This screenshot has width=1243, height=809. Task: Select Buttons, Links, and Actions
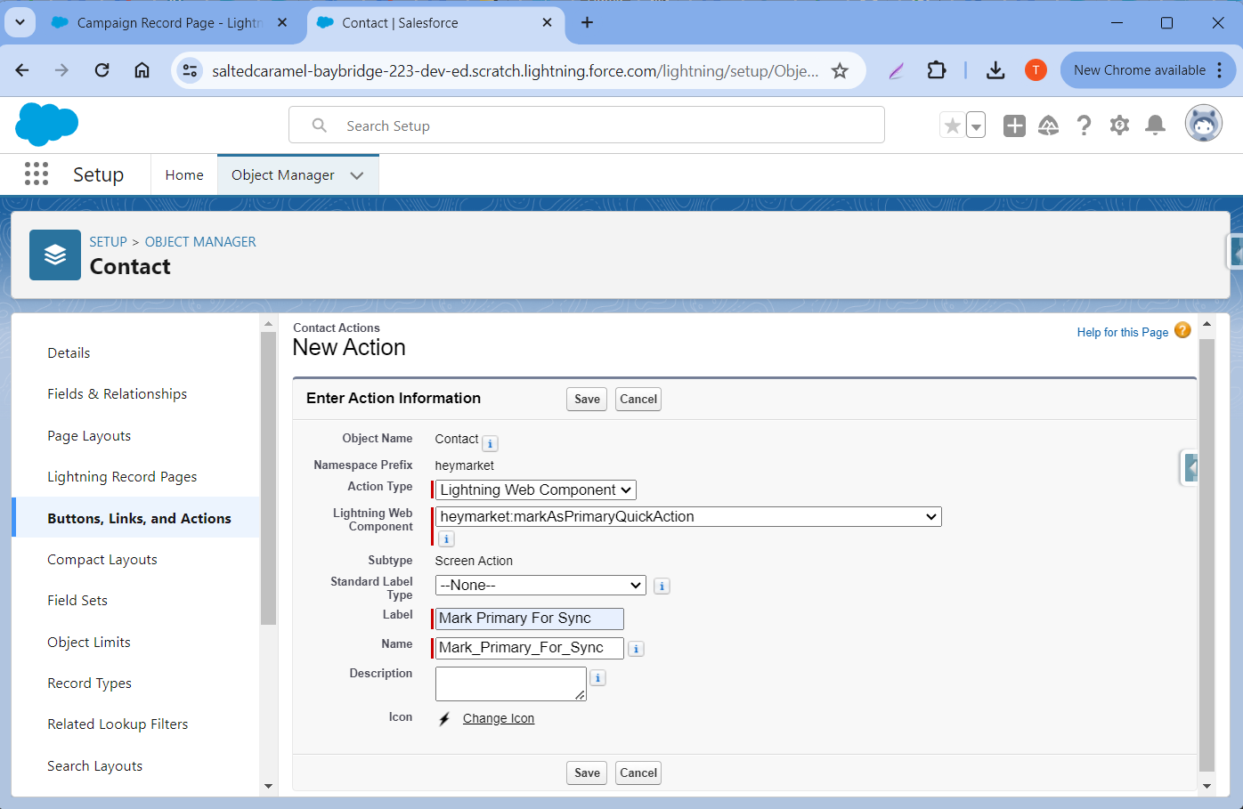(x=139, y=518)
